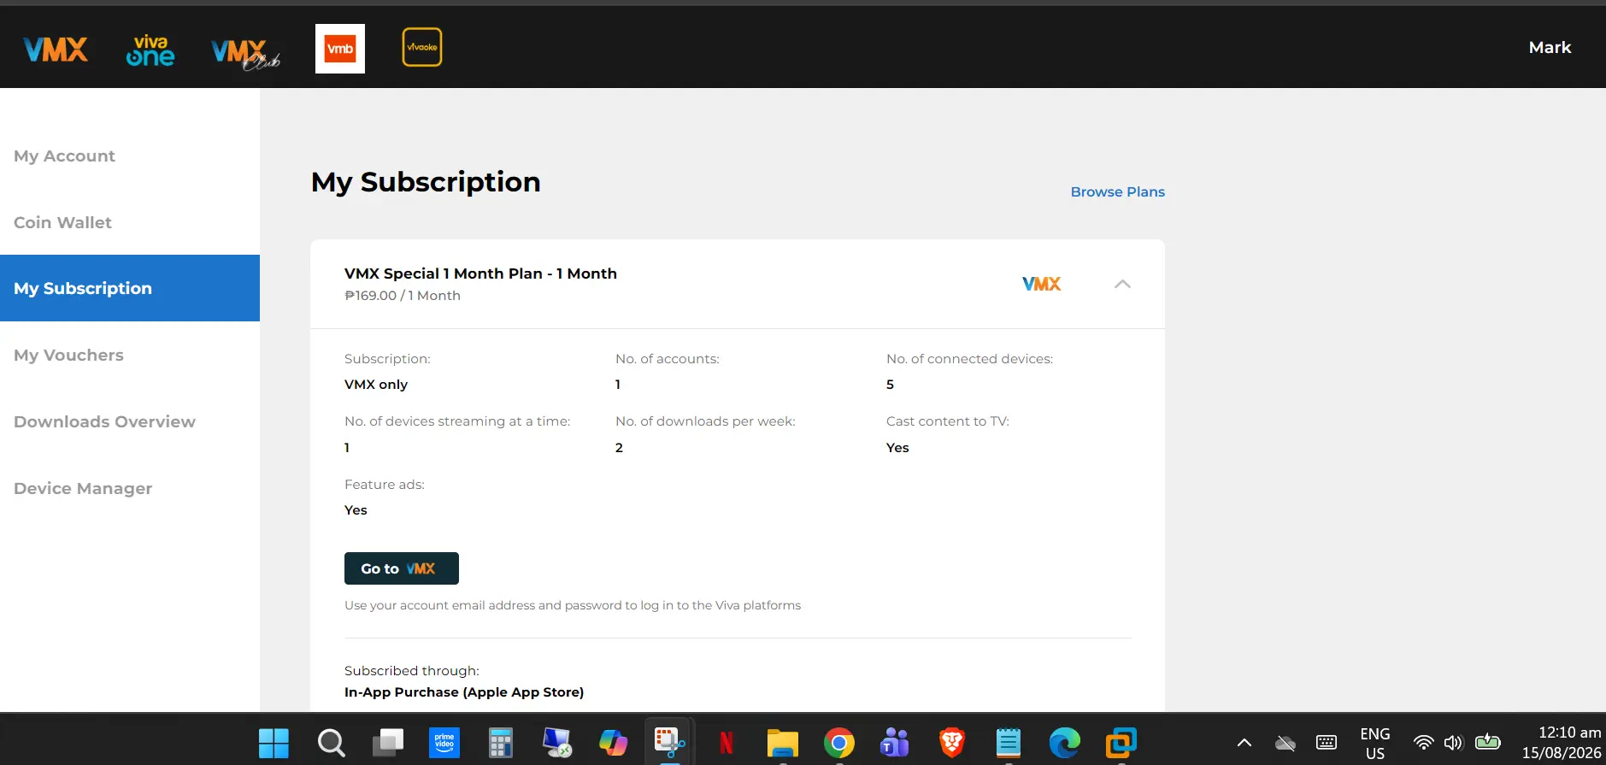Click the VMX logo in plan card
The image size is (1606, 765).
pos(1041,284)
